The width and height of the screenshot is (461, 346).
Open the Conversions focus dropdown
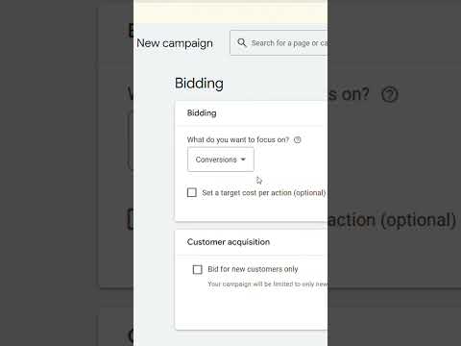tap(221, 160)
